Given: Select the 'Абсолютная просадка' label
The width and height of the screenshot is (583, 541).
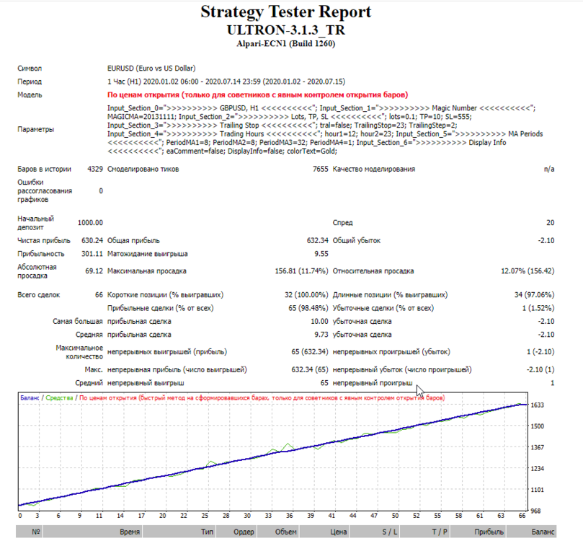Looking at the screenshot, I should 37,271.
